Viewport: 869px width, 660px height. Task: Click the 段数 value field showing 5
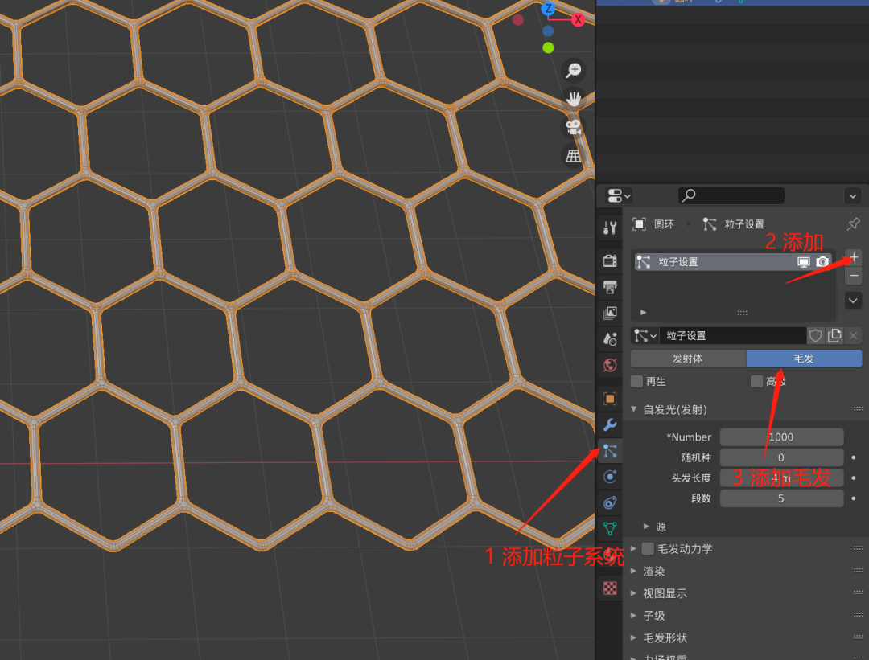(781, 498)
